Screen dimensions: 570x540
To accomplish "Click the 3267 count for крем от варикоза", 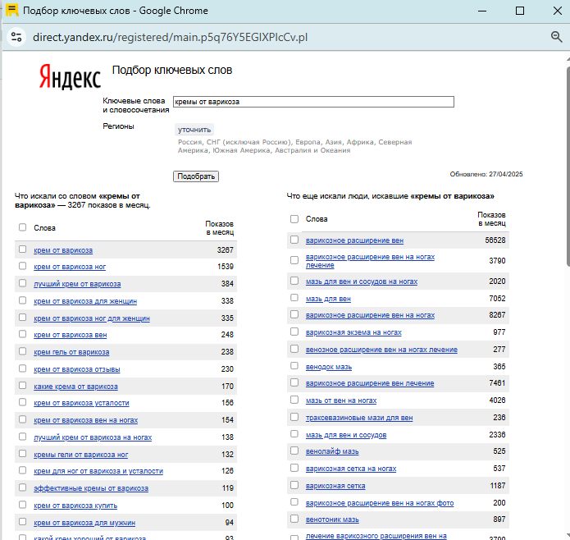I will pyautogui.click(x=226, y=250).
